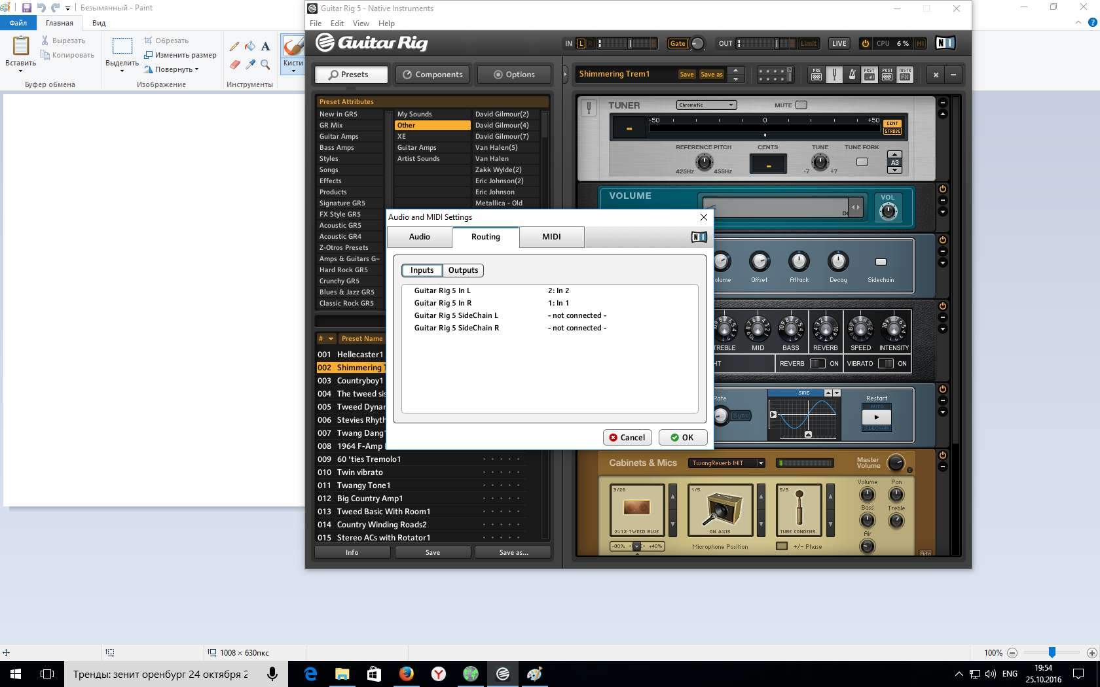Toggle the Tuner MUTE switch
Screen dimensions: 1100x687
tap(801, 105)
